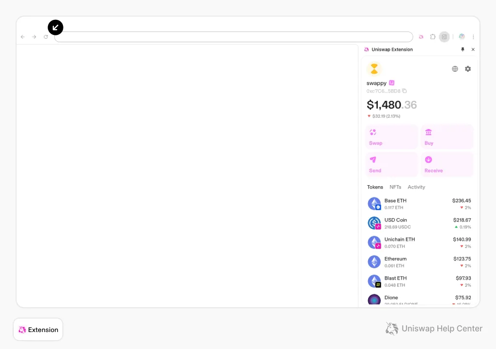Click the Receive button
Screen dimensions: 496x349
447,165
